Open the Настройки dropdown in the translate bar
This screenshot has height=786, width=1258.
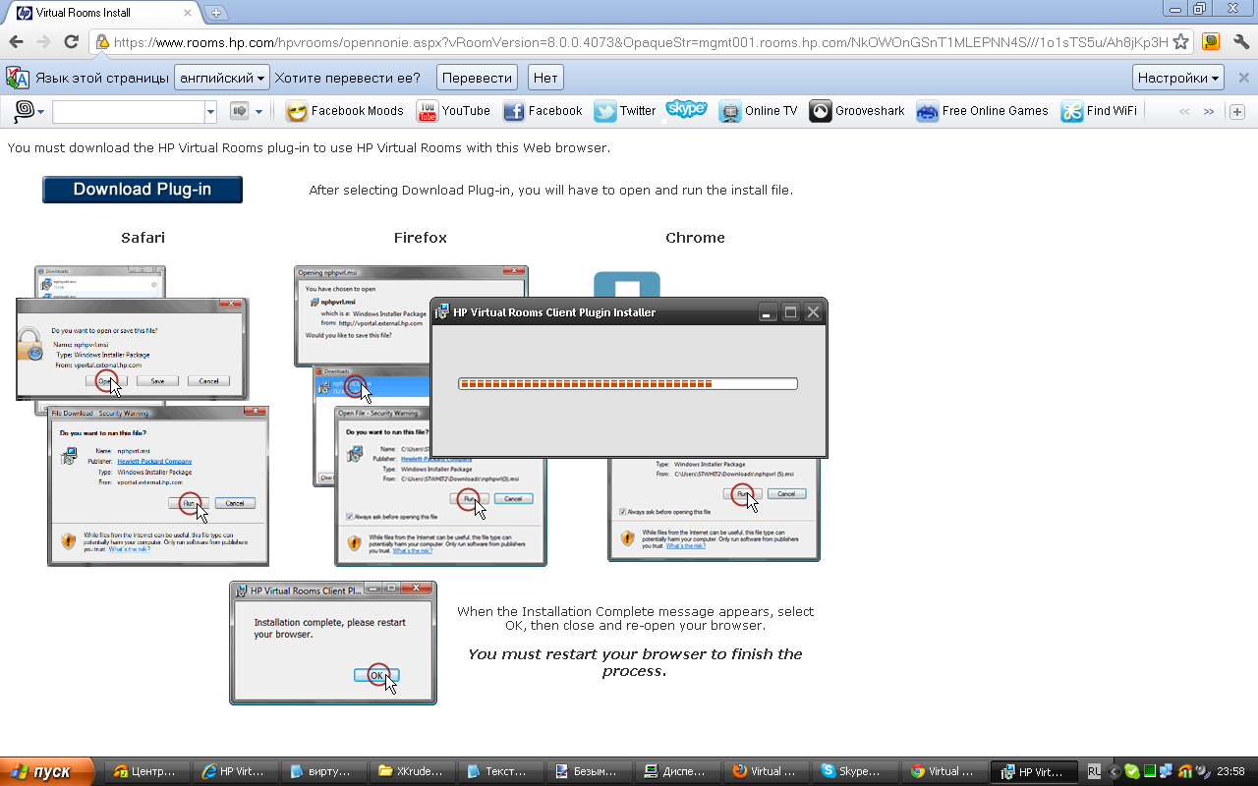pos(1179,78)
